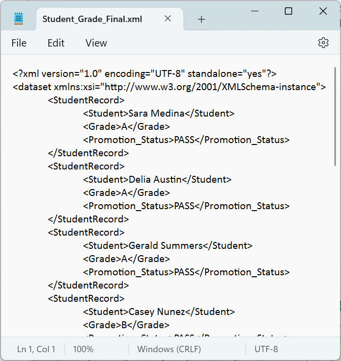
Task: Click Sara Medina's Promotion_Status PASS line
Action: pos(186,140)
